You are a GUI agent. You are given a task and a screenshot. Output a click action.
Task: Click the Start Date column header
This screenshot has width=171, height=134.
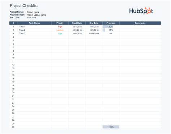(77, 23)
